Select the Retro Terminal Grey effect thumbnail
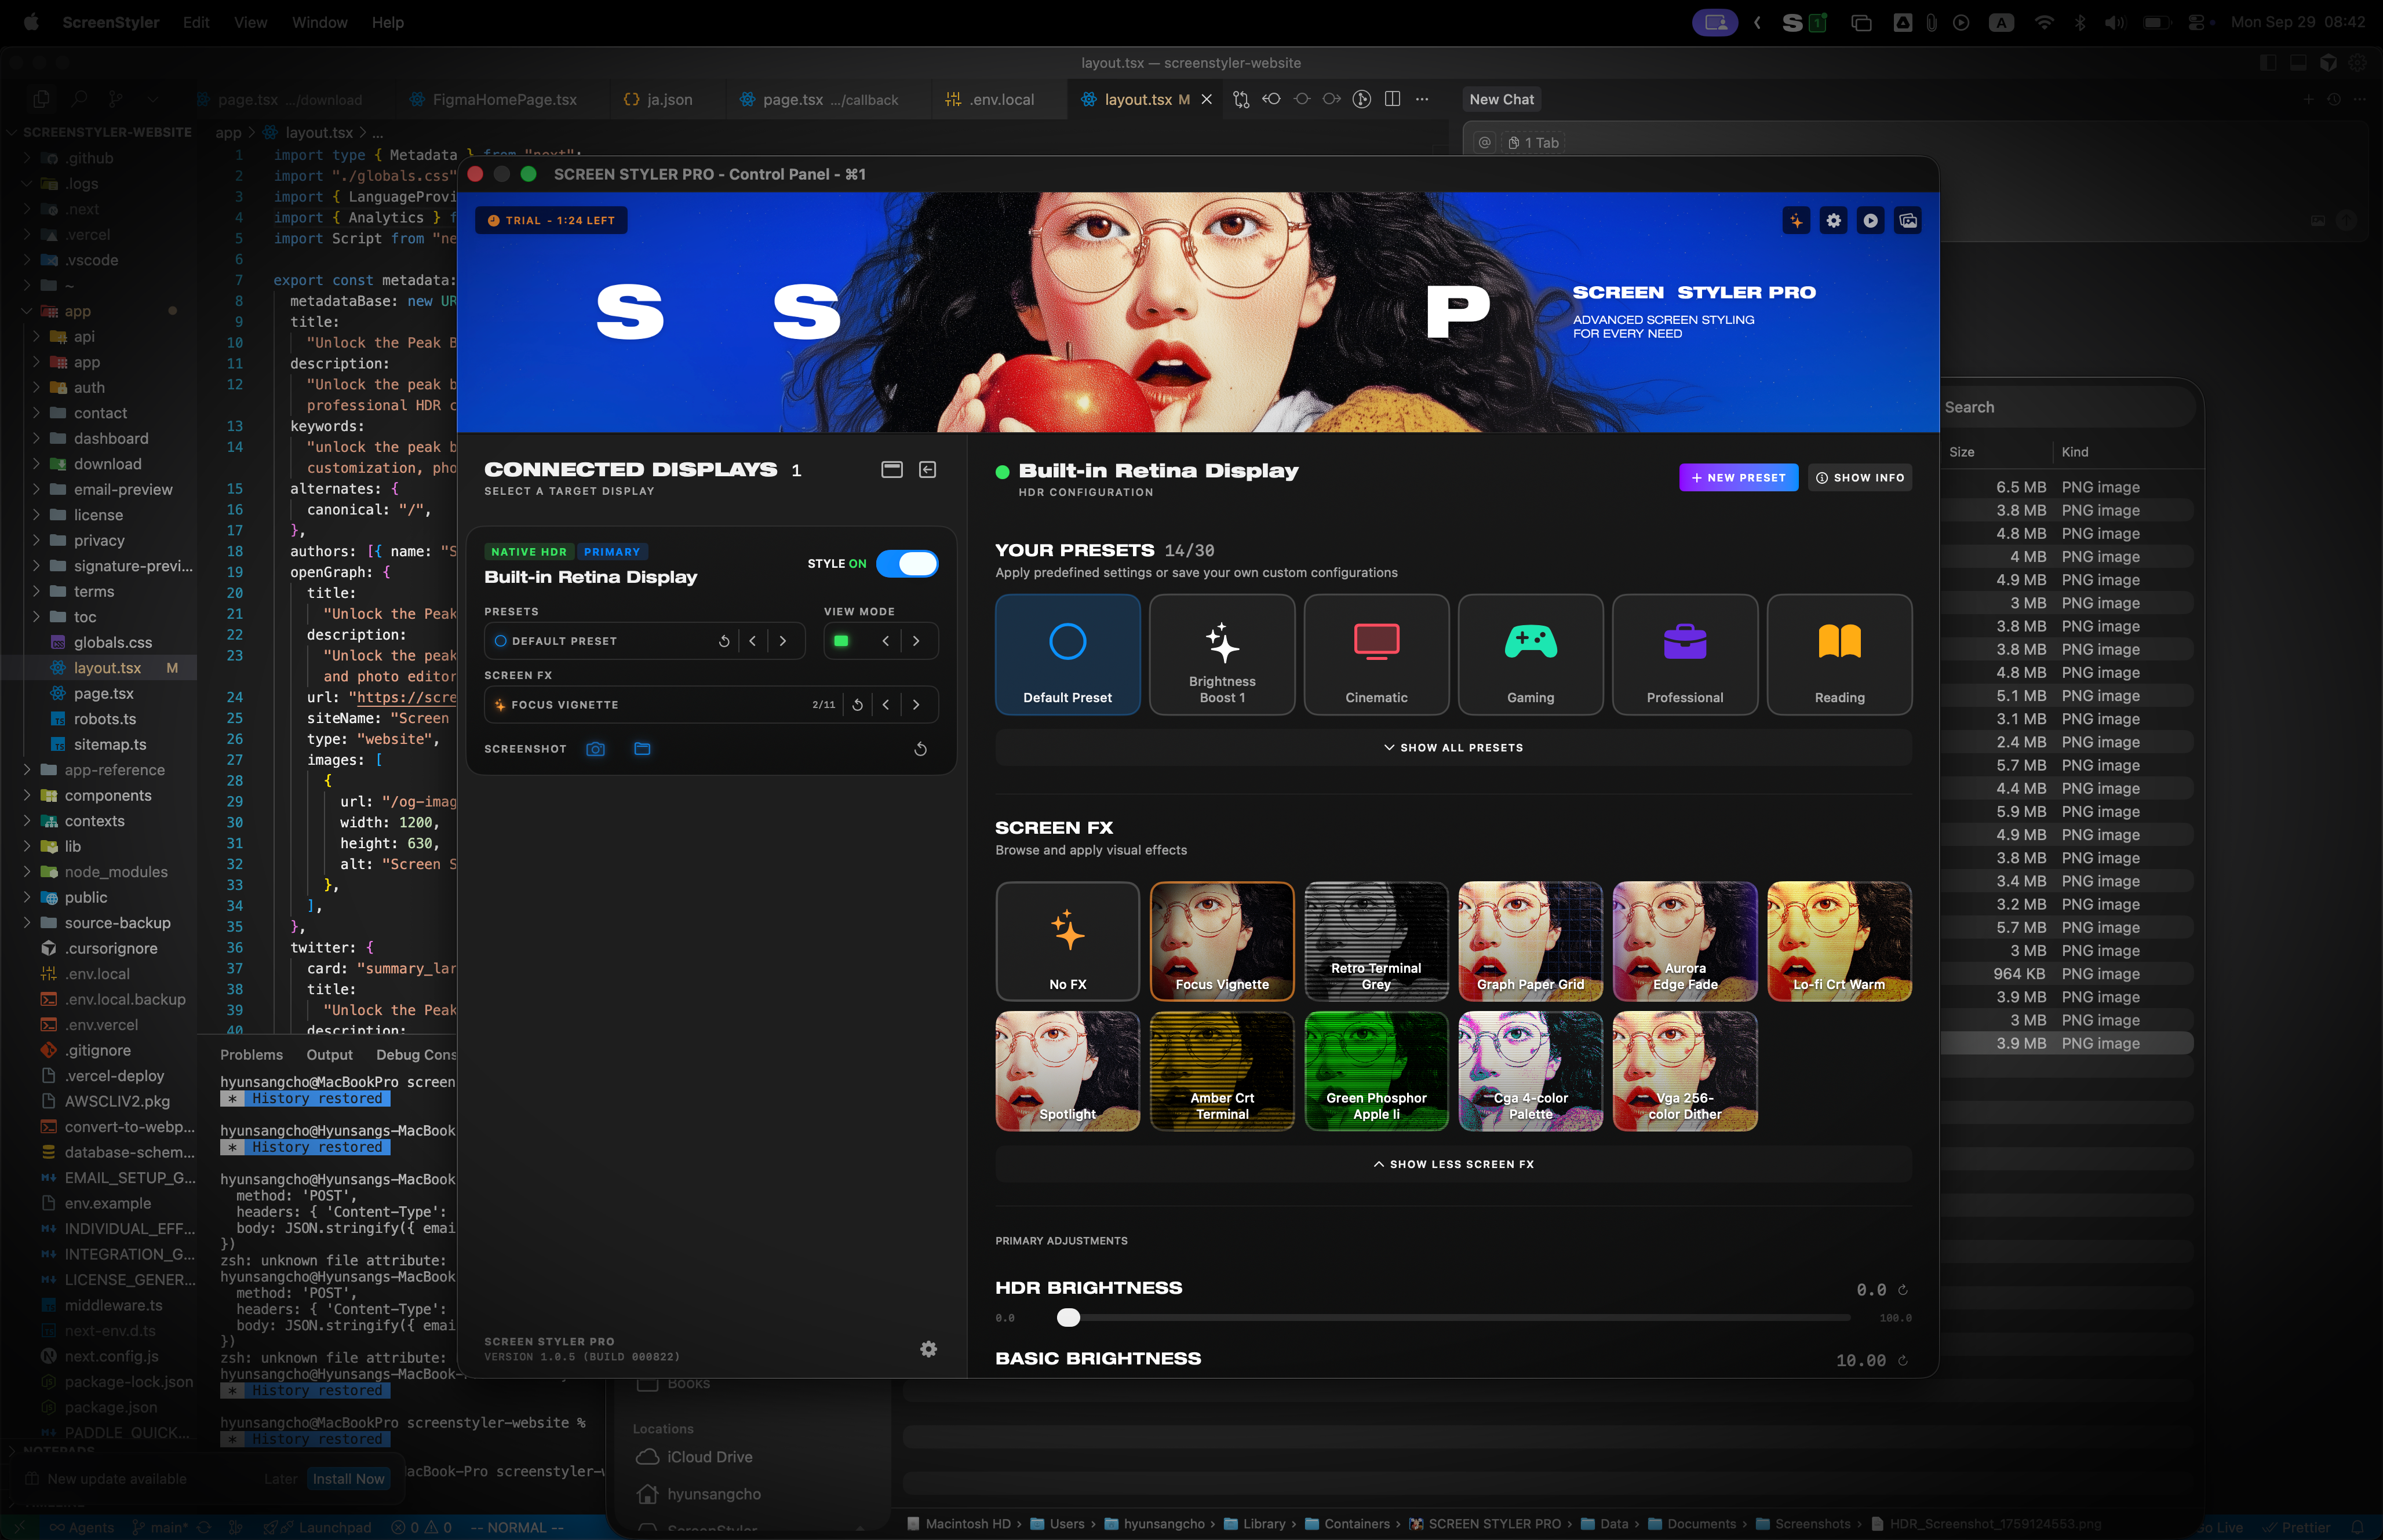This screenshot has height=1540, width=2383. 1376,941
